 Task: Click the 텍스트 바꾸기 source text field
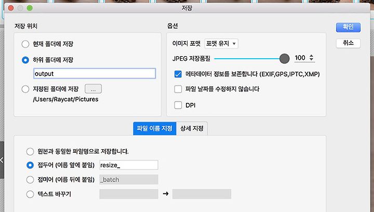pos(129,194)
